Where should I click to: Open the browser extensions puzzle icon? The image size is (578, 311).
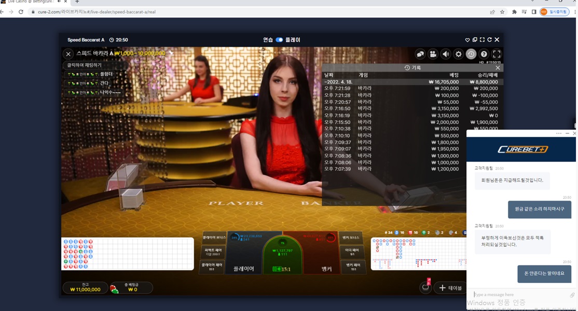coord(514,12)
